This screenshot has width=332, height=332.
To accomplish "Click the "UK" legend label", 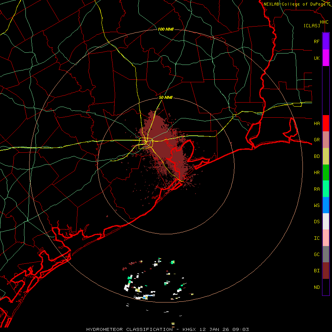I will pos(317,58).
